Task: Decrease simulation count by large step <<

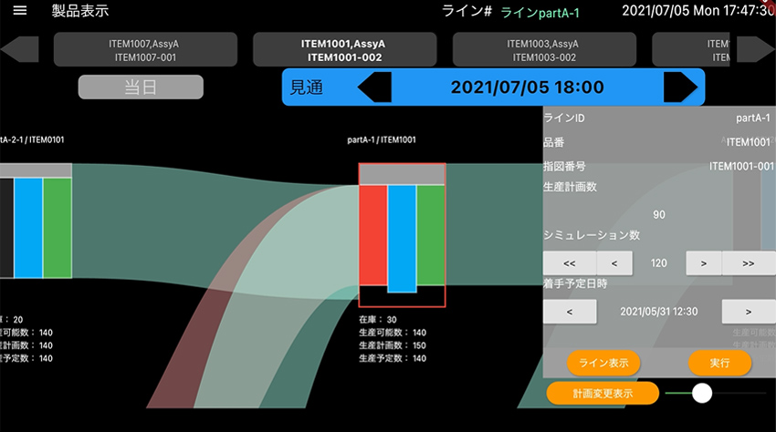Action: [x=570, y=263]
